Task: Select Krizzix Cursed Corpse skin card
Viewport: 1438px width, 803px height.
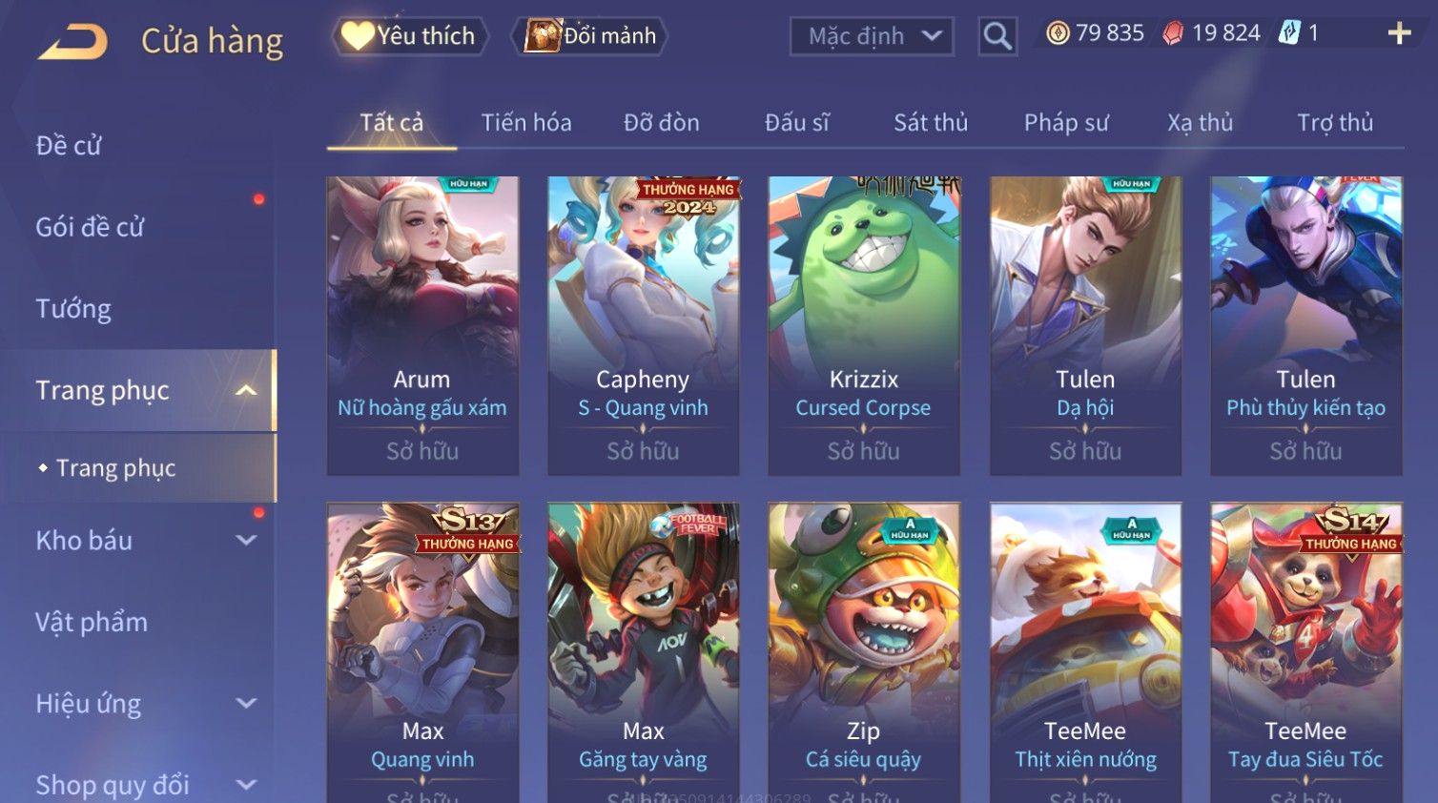Action: point(864,325)
